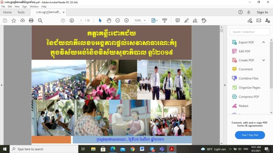Viewport: 273px width, 153px height.
Task: Click the scrolling mode toolbar icon
Action: coord(164,20)
